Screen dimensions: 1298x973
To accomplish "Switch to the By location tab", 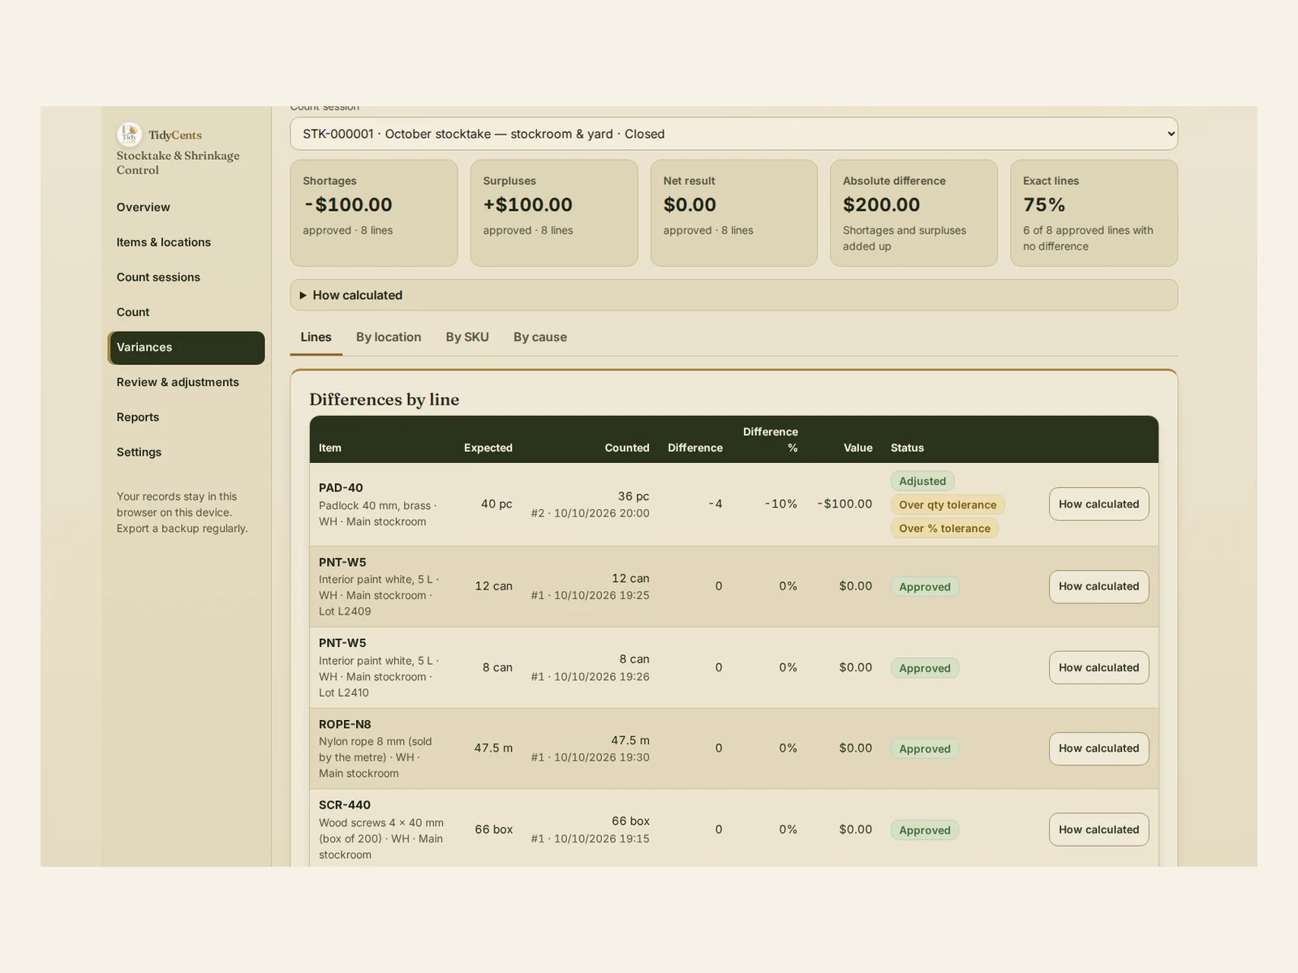I will (x=389, y=337).
